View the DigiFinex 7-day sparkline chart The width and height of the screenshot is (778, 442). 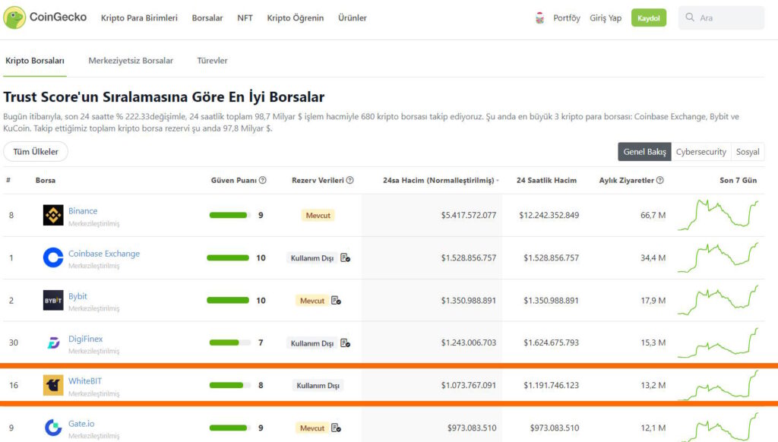[718, 343]
